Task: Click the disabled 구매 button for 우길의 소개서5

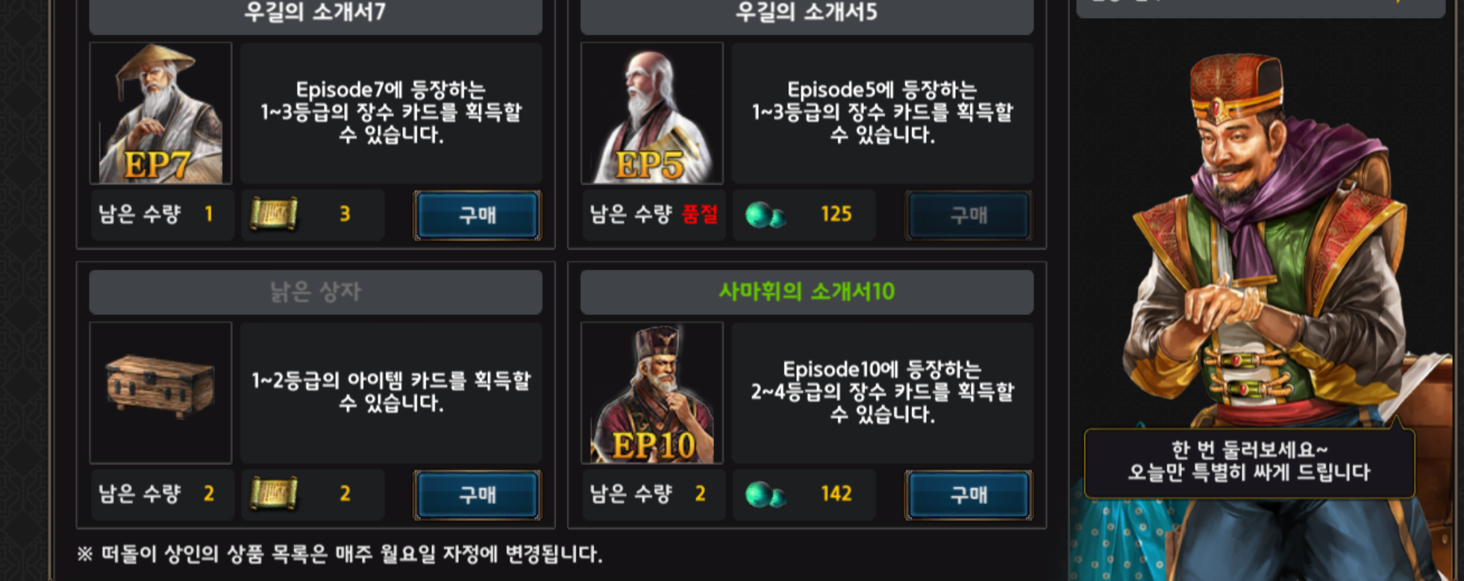Action: pos(969,216)
